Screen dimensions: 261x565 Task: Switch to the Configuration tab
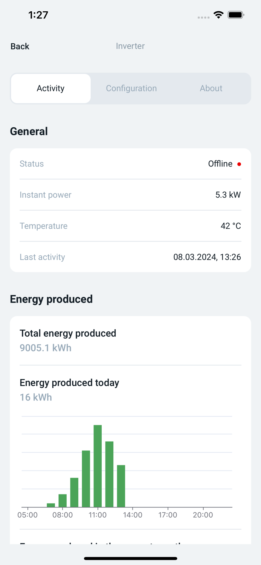click(x=131, y=88)
